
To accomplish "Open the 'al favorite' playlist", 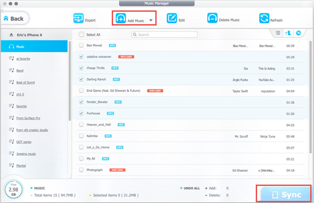I will (x=23, y=58).
